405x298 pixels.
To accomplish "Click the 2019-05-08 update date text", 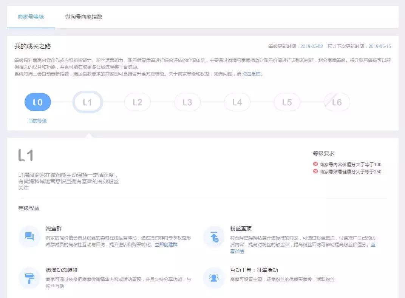I will coord(312,46).
